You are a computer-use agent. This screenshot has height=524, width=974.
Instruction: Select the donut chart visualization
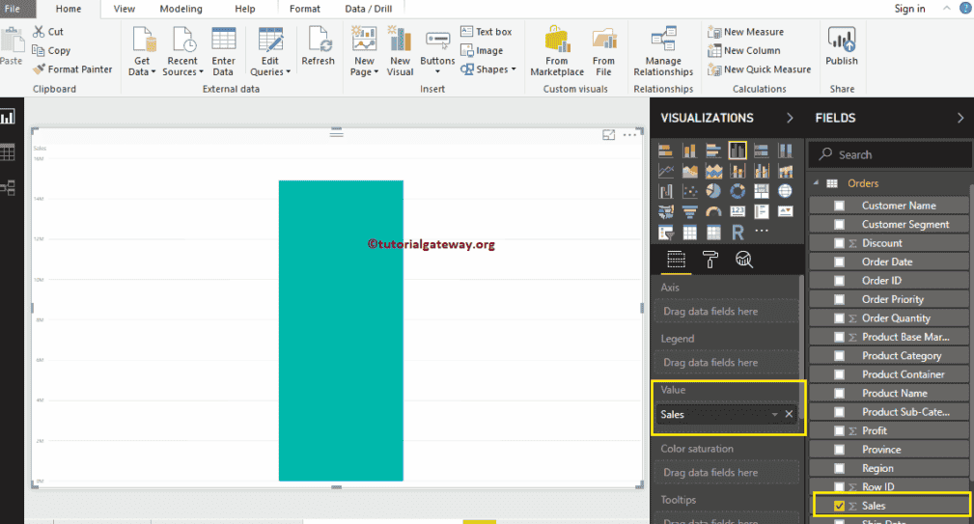[x=737, y=191]
